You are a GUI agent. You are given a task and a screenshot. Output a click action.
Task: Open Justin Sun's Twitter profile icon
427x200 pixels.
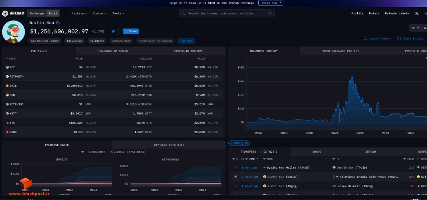coord(113,31)
